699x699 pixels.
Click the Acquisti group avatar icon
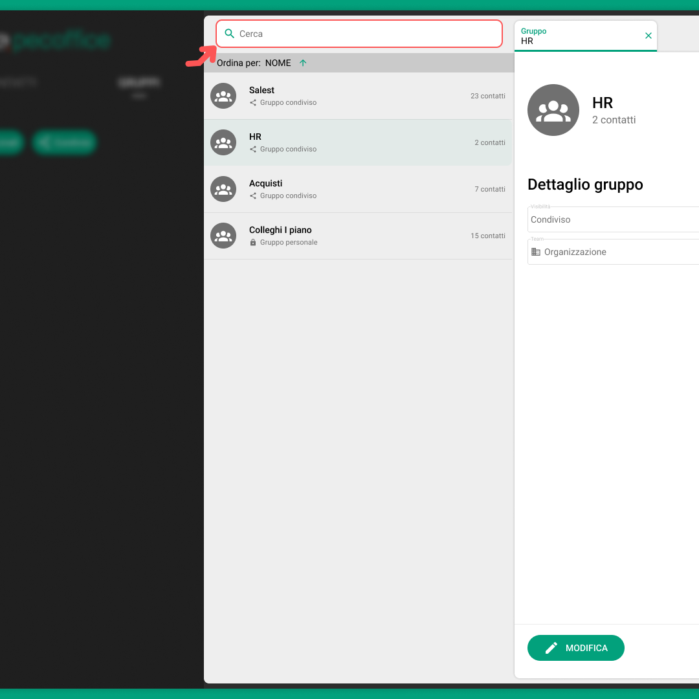[223, 189]
